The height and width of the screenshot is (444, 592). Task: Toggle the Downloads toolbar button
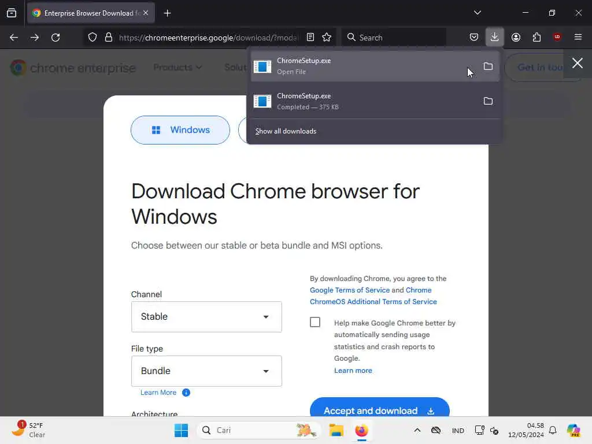(x=495, y=38)
